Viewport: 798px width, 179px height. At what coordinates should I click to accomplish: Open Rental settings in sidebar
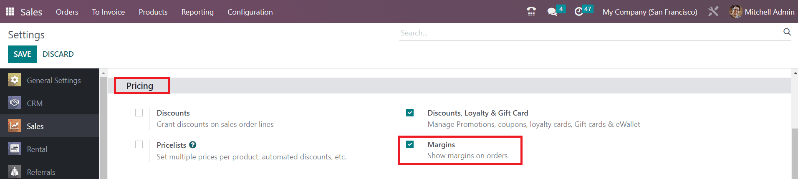pyautogui.click(x=37, y=149)
